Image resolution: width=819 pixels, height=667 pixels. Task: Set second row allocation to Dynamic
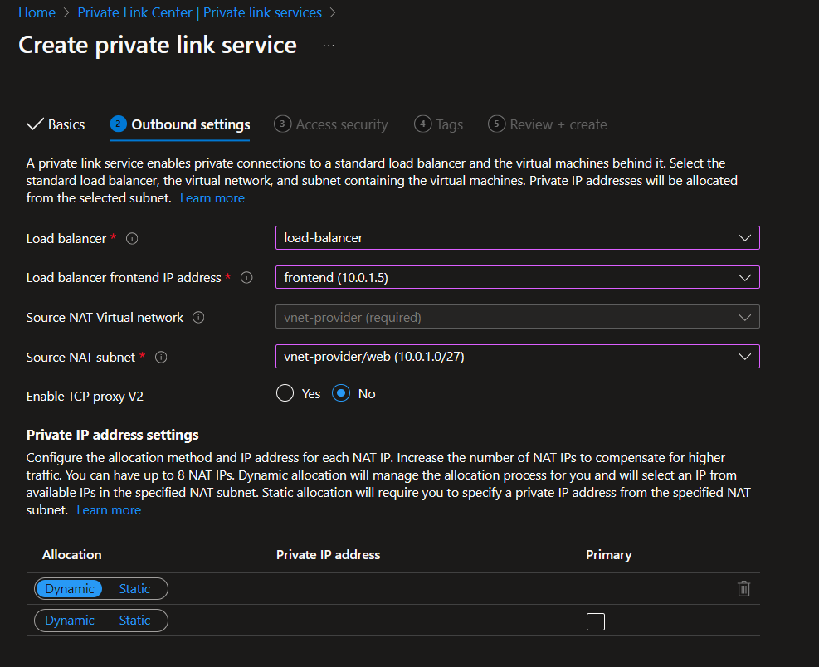pyautogui.click(x=69, y=620)
